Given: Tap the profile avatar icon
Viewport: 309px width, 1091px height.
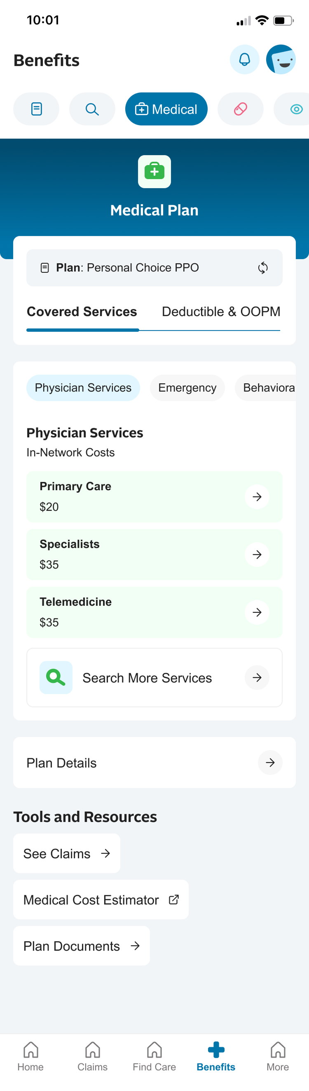Looking at the screenshot, I should 281,59.
